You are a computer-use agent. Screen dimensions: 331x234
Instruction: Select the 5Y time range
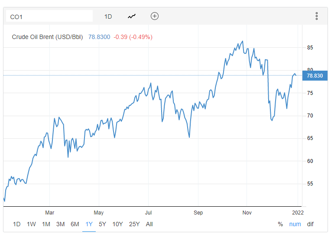click(102, 224)
